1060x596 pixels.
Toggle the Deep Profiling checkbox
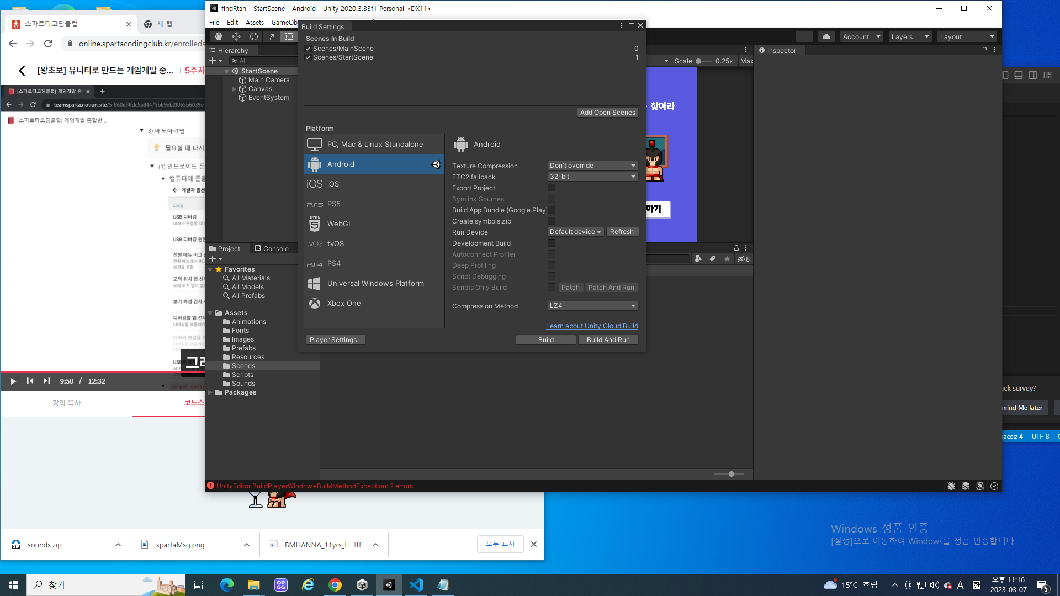(x=552, y=265)
